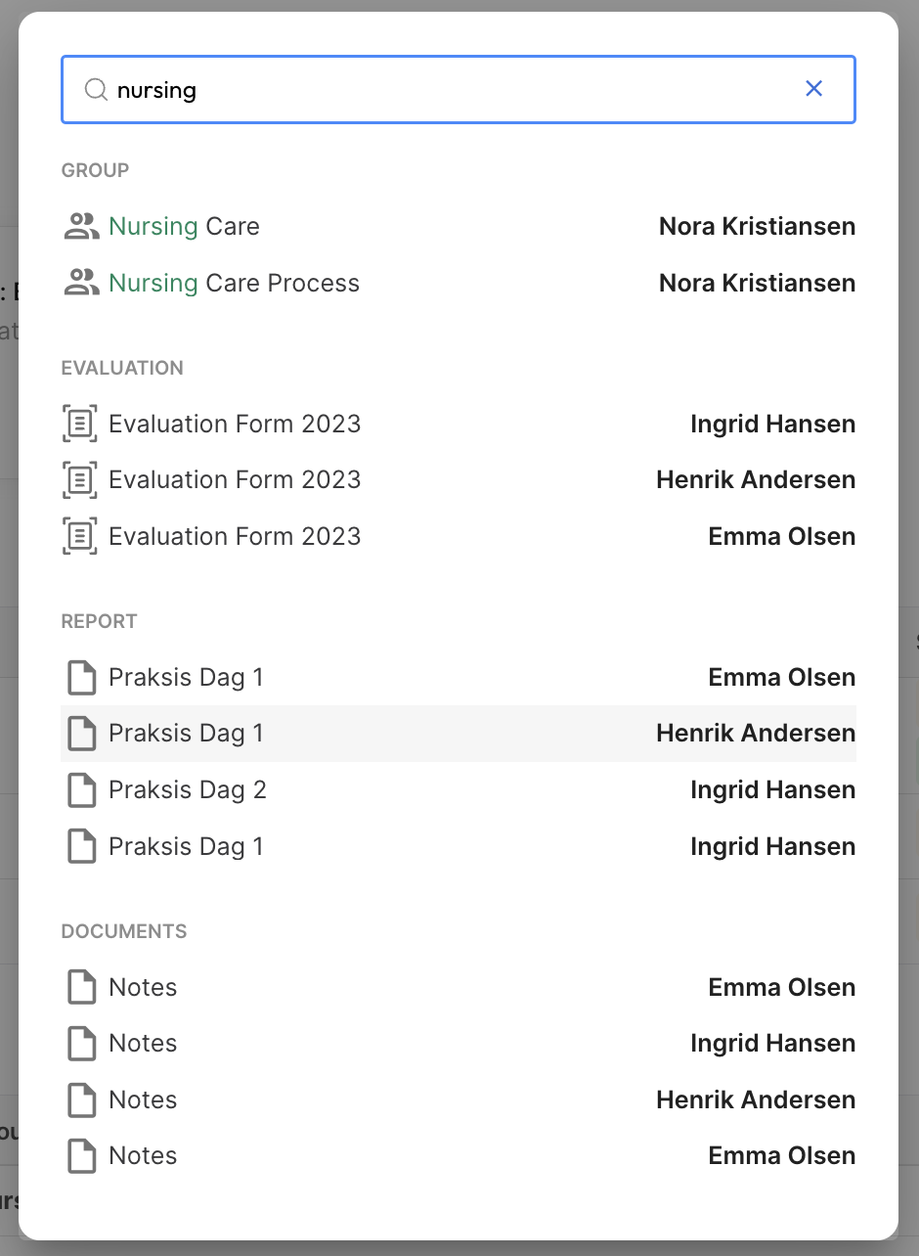Click the Praksis Dag 2 file icon
Image resolution: width=919 pixels, height=1256 pixels.
click(81, 790)
